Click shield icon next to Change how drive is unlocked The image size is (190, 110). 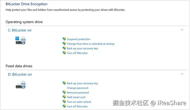(x=64, y=44)
